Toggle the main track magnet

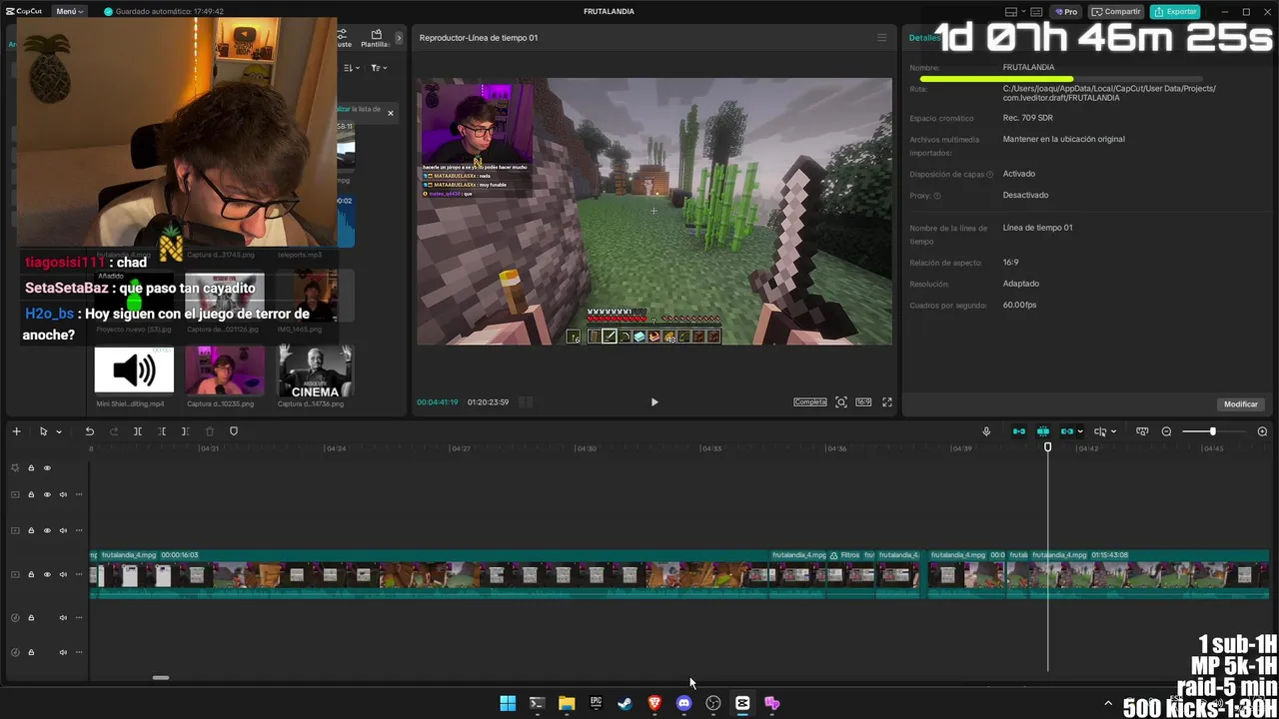click(x=1019, y=431)
